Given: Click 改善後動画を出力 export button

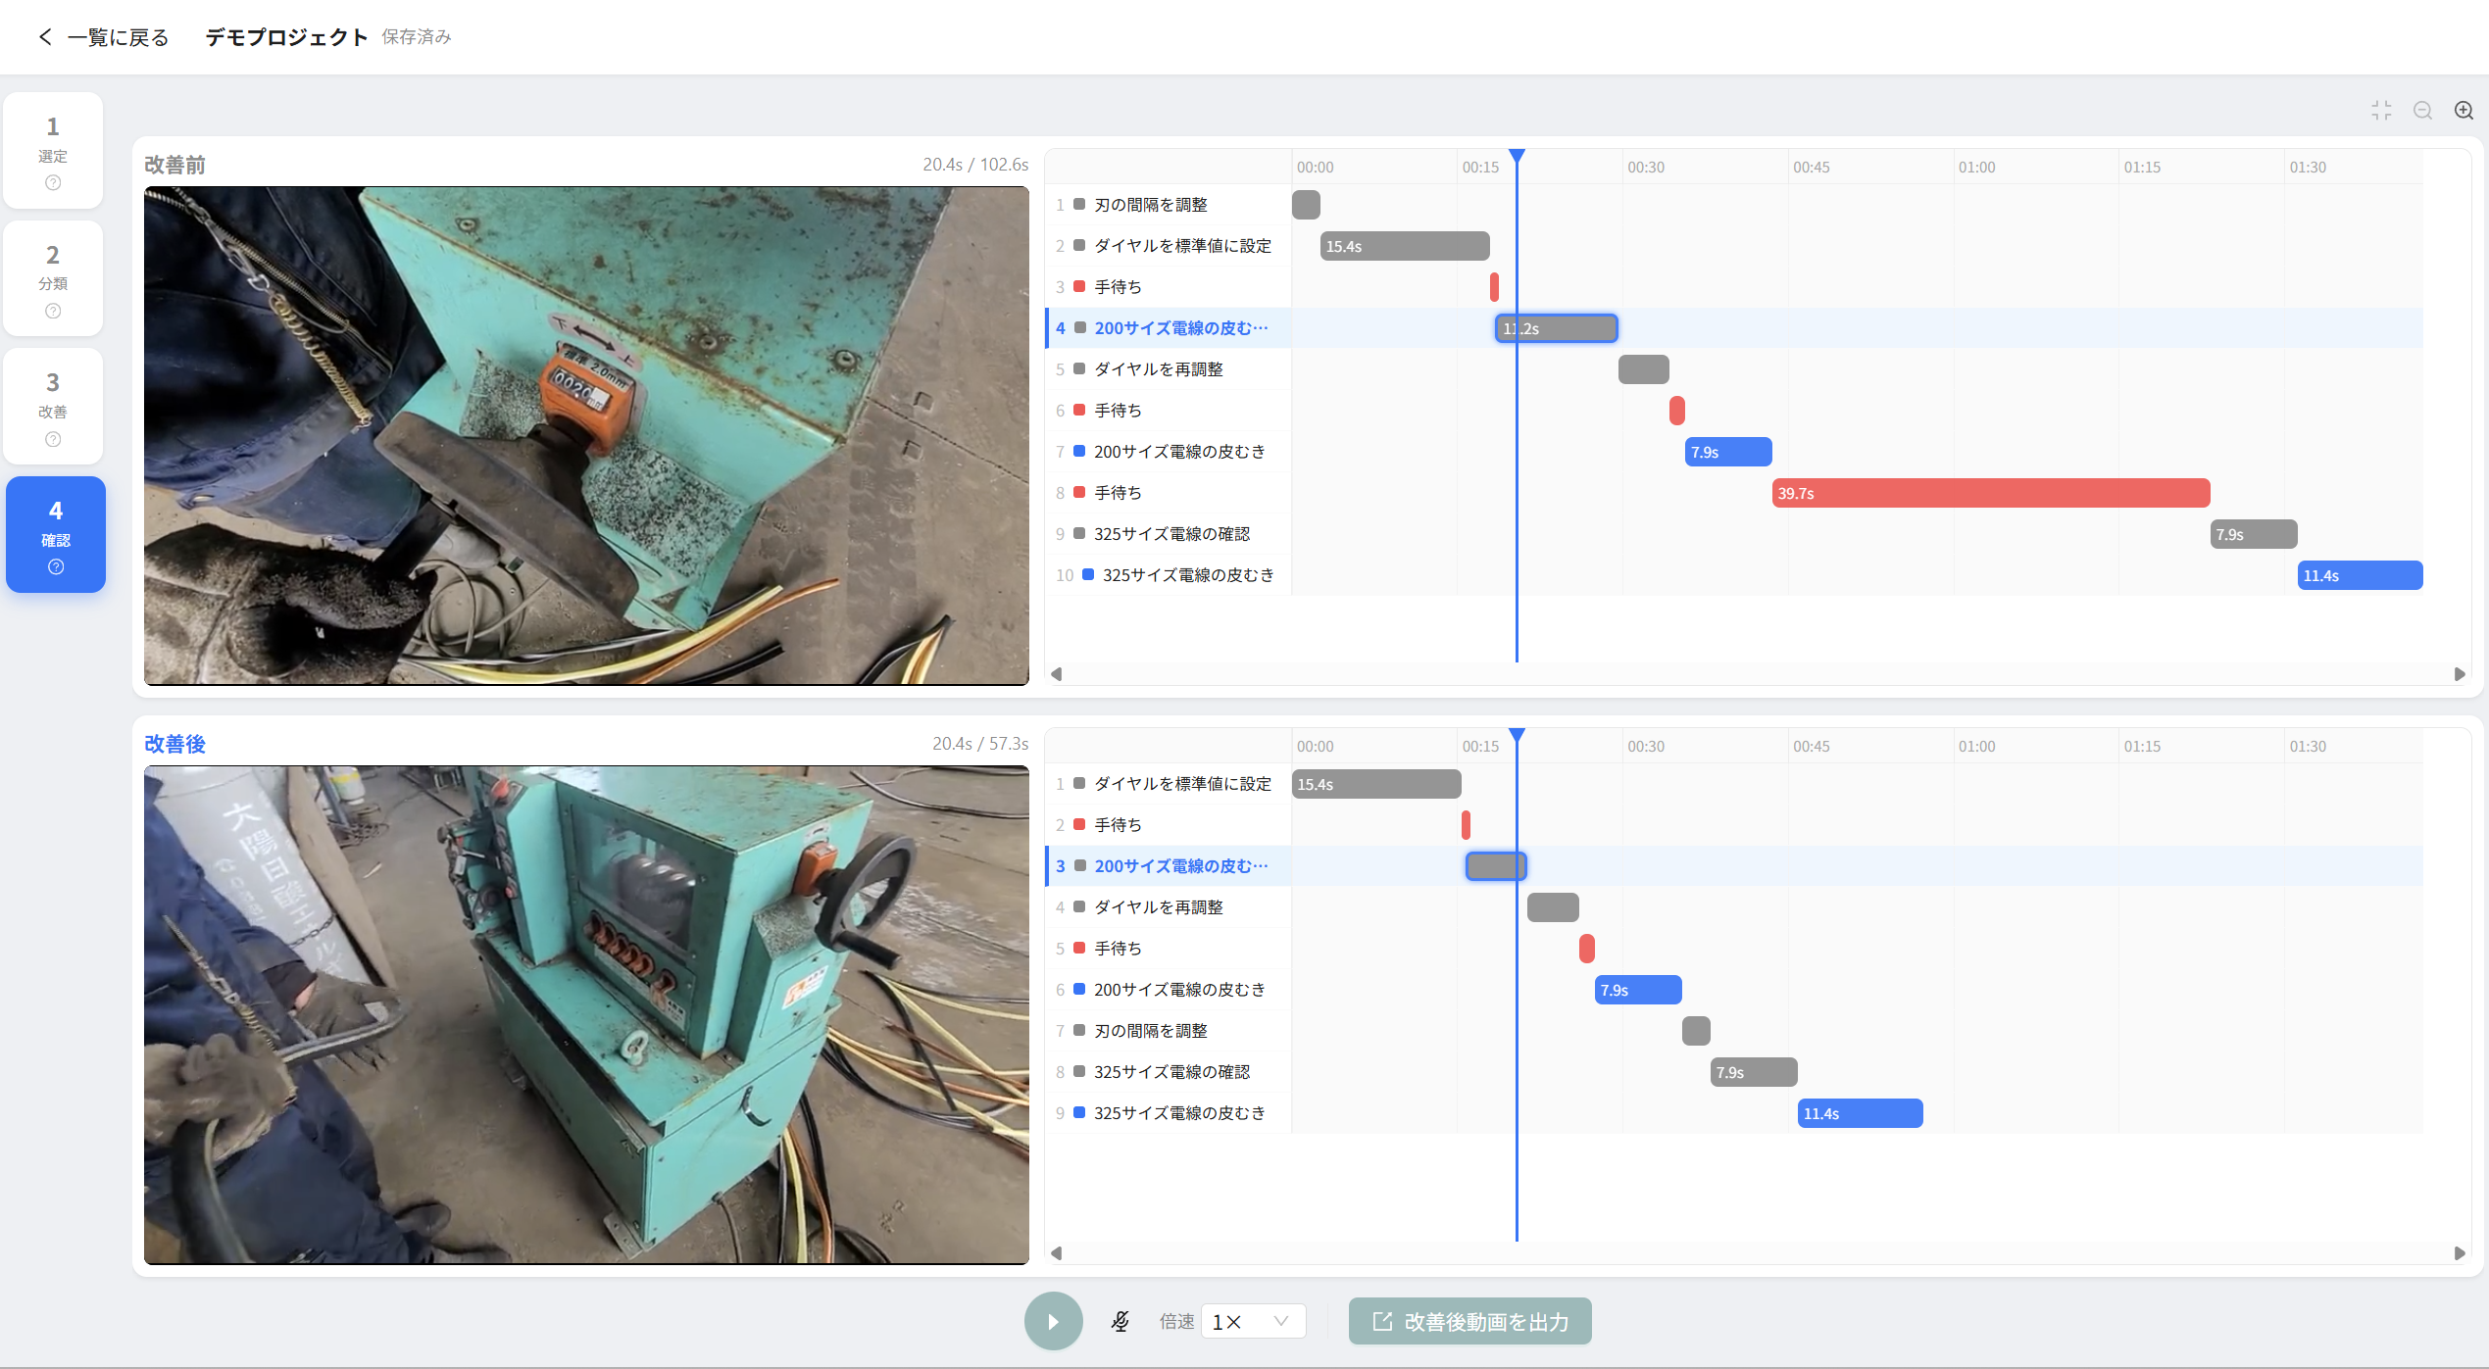Looking at the screenshot, I should coord(1469,1321).
